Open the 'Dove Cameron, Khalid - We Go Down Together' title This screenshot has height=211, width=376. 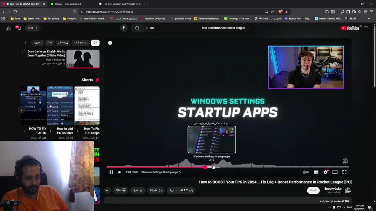point(46,53)
